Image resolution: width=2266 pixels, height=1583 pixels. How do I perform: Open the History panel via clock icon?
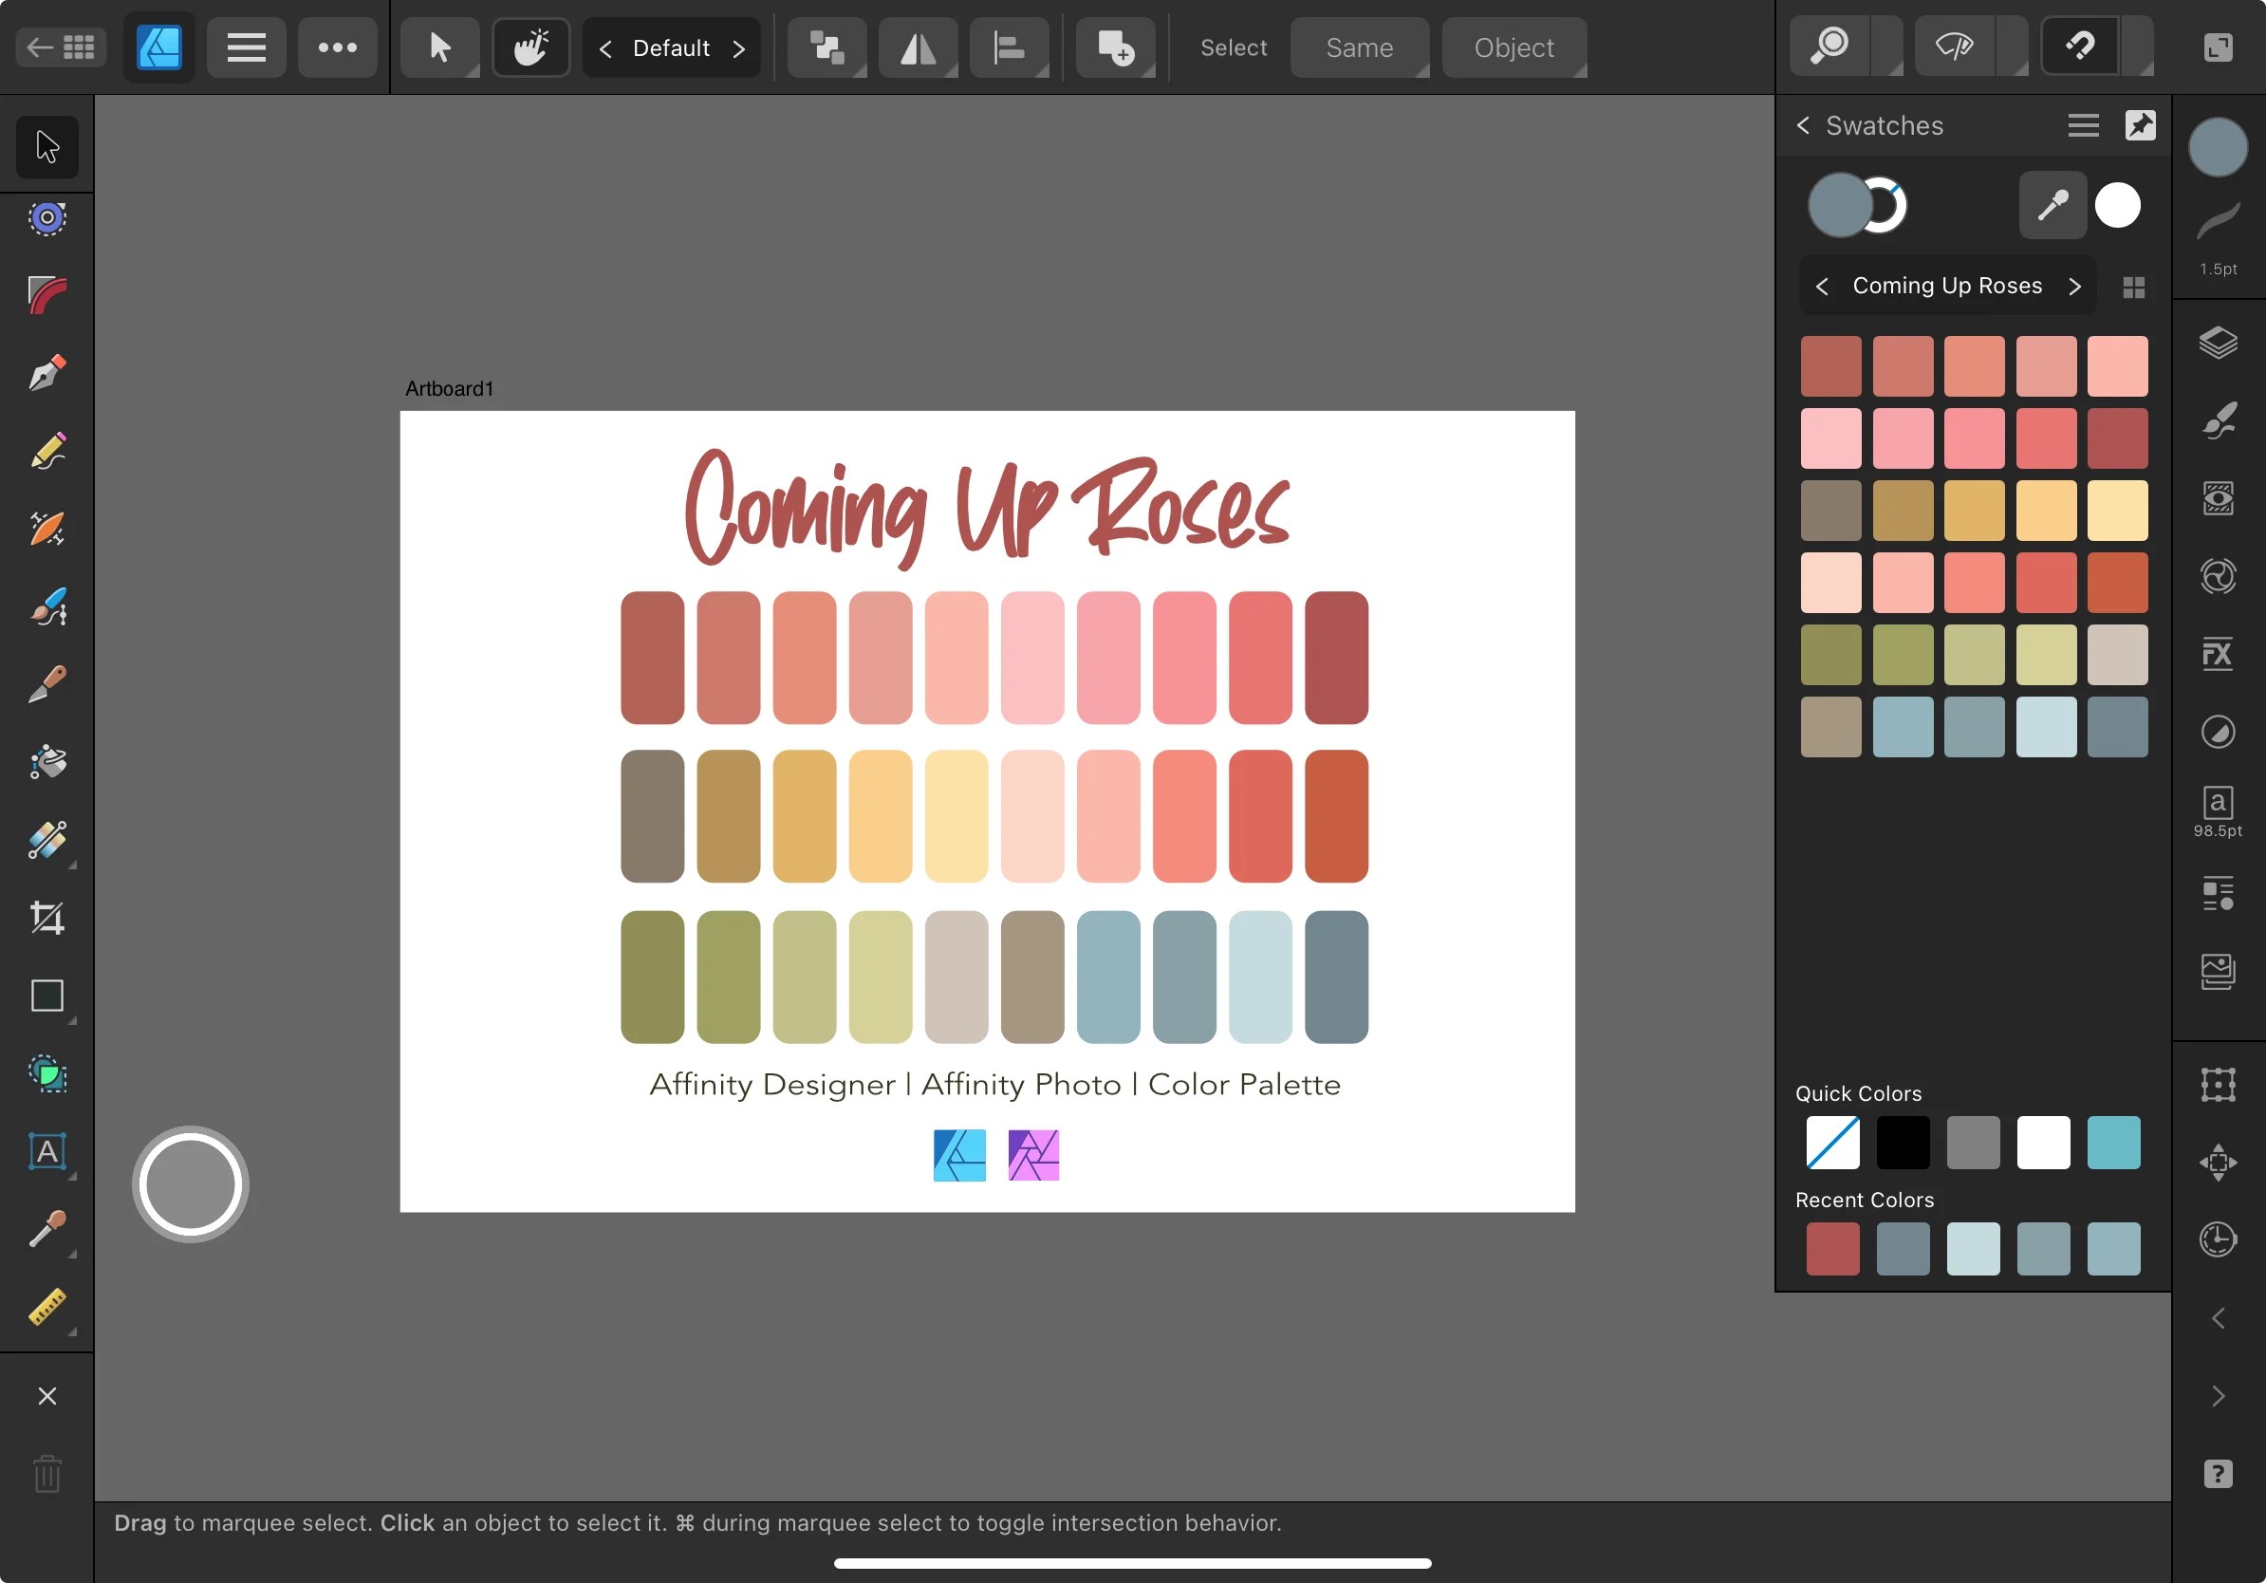pos(2220,1240)
